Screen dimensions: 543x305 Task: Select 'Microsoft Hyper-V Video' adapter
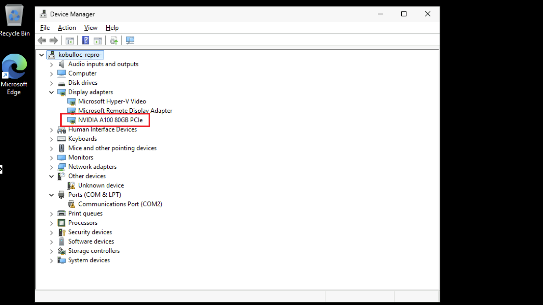click(112, 101)
